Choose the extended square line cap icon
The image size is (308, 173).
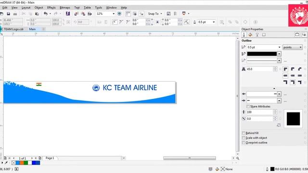(x=300, y=75)
